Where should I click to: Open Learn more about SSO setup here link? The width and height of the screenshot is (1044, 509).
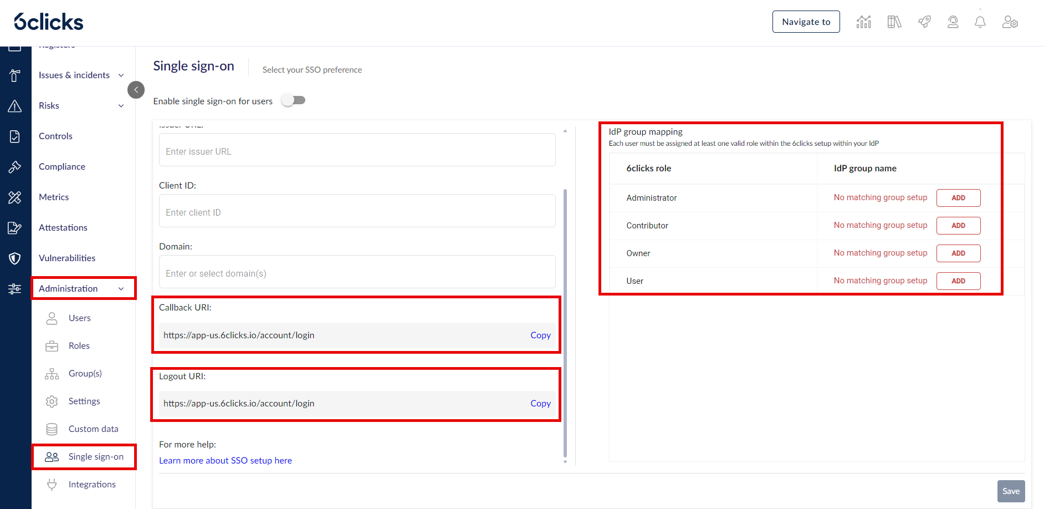coord(226,461)
